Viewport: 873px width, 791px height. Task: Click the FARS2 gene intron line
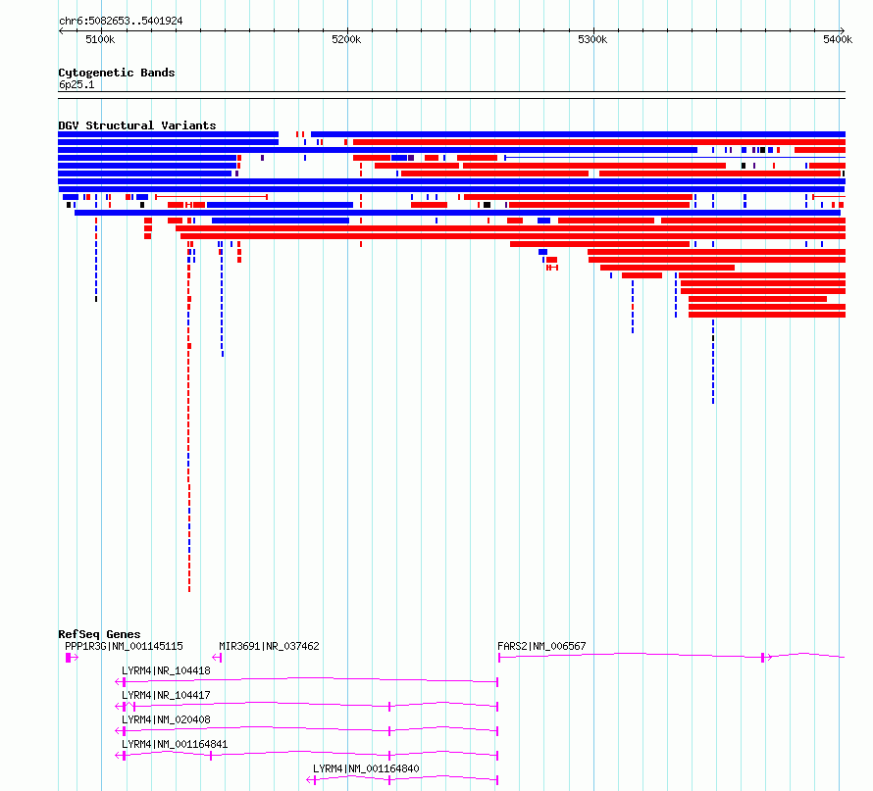pyautogui.click(x=671, y=656)
